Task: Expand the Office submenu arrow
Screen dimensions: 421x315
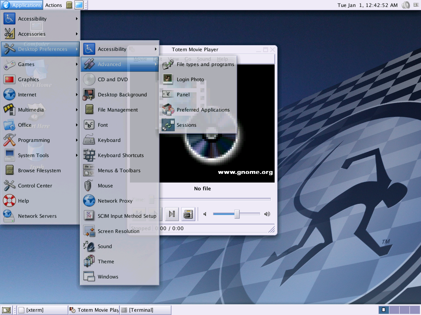Action: click(x=77, y=125)
